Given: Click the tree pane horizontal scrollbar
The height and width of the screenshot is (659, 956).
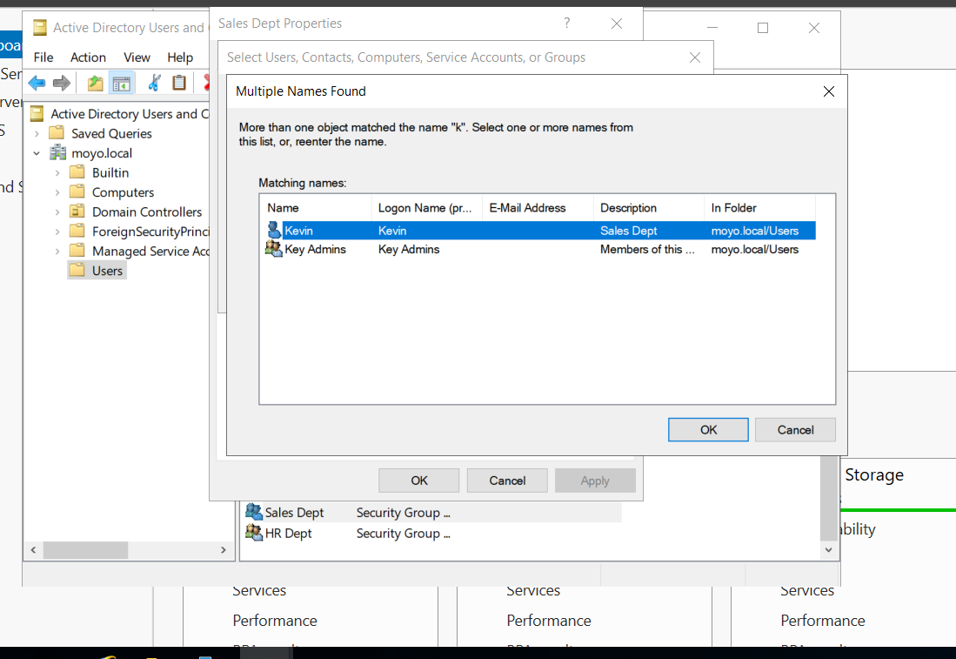Looking at the screenshot, I should (85, 550).
